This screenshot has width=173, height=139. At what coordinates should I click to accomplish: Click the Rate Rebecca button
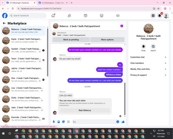coord(85,111)
